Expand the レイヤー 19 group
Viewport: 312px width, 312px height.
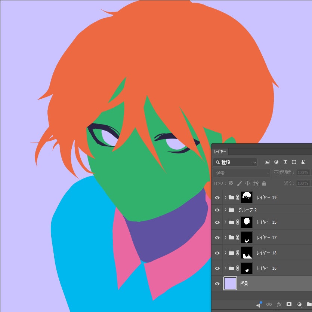(225, 198)
